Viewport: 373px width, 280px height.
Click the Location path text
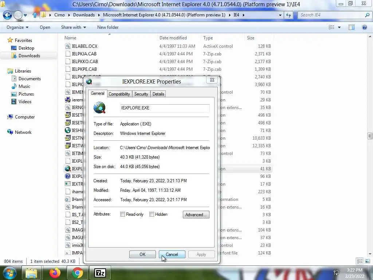(165, 148)
